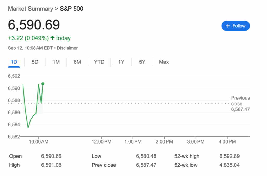This screenshot has height=176, width=267.
Task: Click the 12:00 PM axis label
Action: point(101,141)
